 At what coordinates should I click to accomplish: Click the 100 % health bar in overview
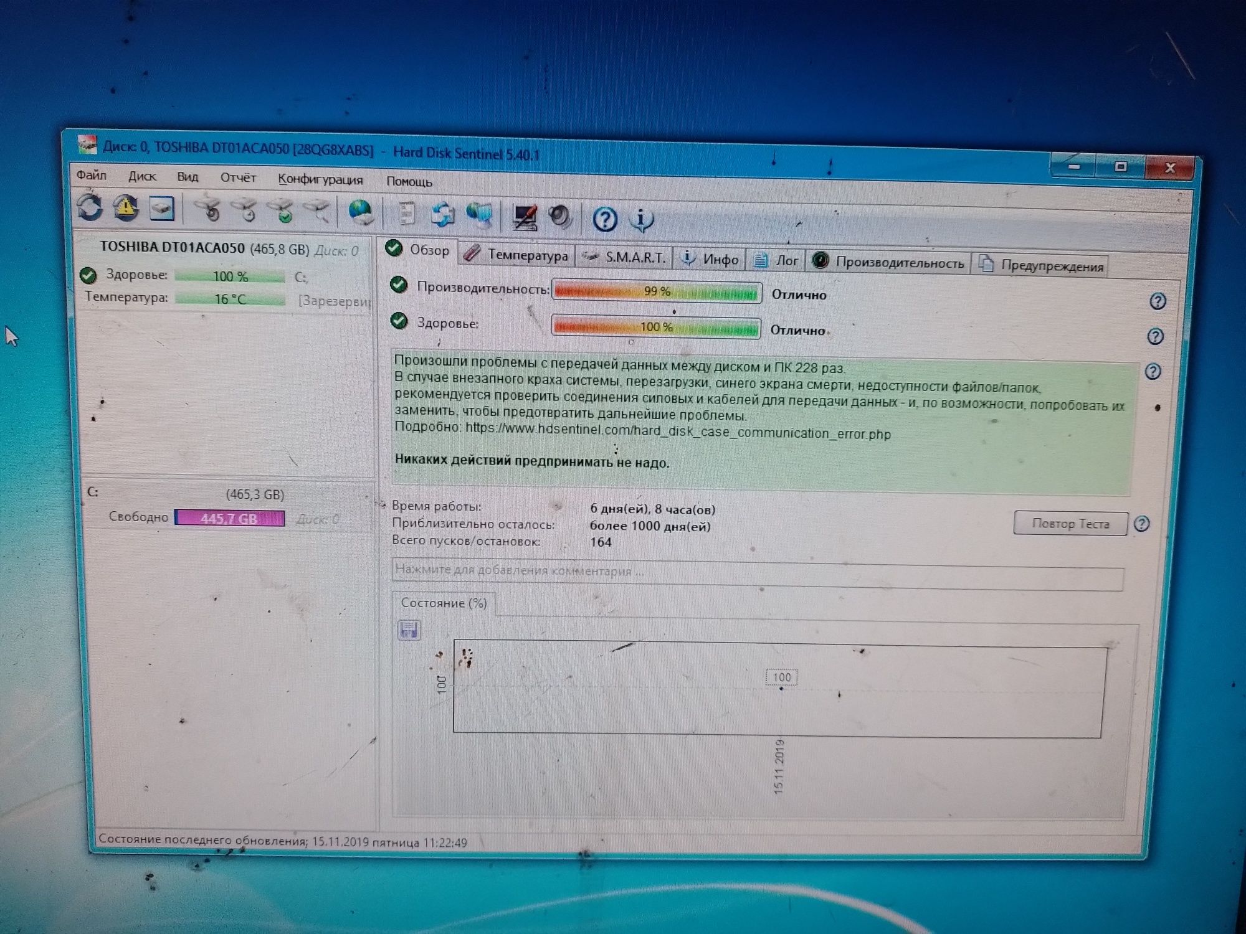click(656, 327)
